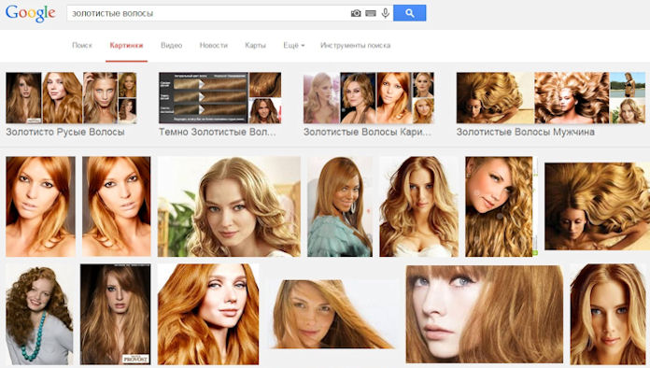Screen dimensions: 650x368
Task: Open curly redhead with turquoise necklace image
Action: 39,314
